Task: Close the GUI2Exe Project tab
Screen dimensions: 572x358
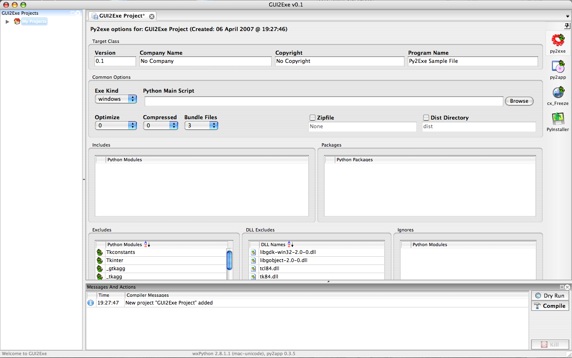Action: (x=152, y=16)
